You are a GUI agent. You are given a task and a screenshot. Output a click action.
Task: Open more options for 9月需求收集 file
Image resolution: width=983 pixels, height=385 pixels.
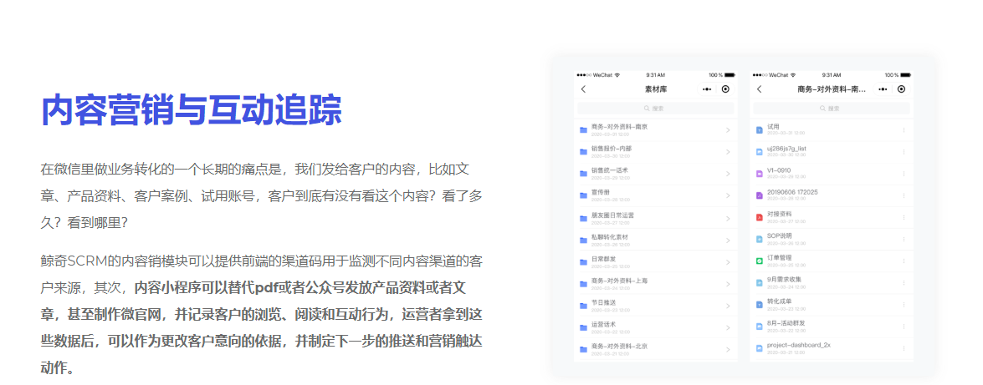pyautogui.click(x=904, y=283)
